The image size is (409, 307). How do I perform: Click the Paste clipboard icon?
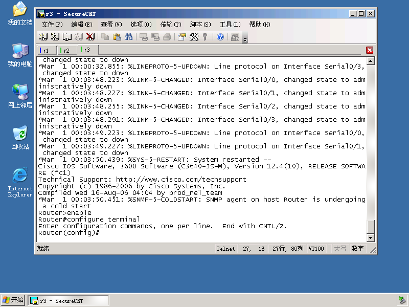[x=117, y=37]
